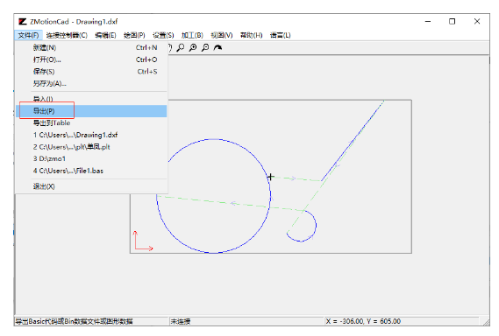
Task: Click the zoom out magnifier icon
Action: pyautogui.click(x=205, y=47)
